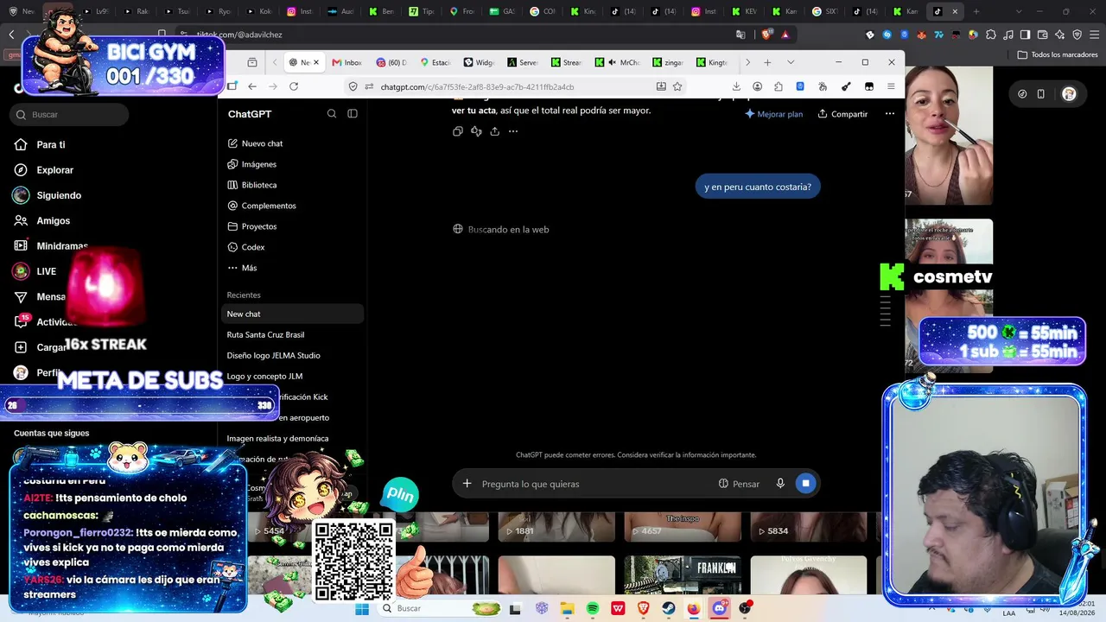Open Brave Rewards triangle icon
Viewport: 1106px width, 622px height.
pyautogui.click(x=785, y=35)
